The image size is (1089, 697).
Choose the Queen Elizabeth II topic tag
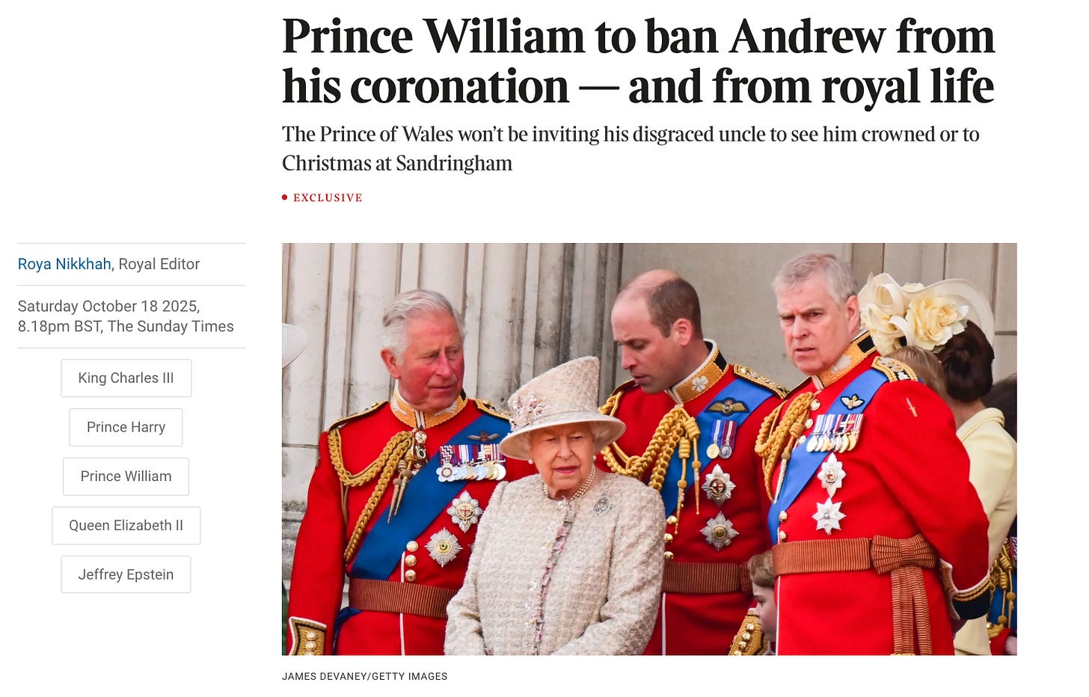coord(126,526)
